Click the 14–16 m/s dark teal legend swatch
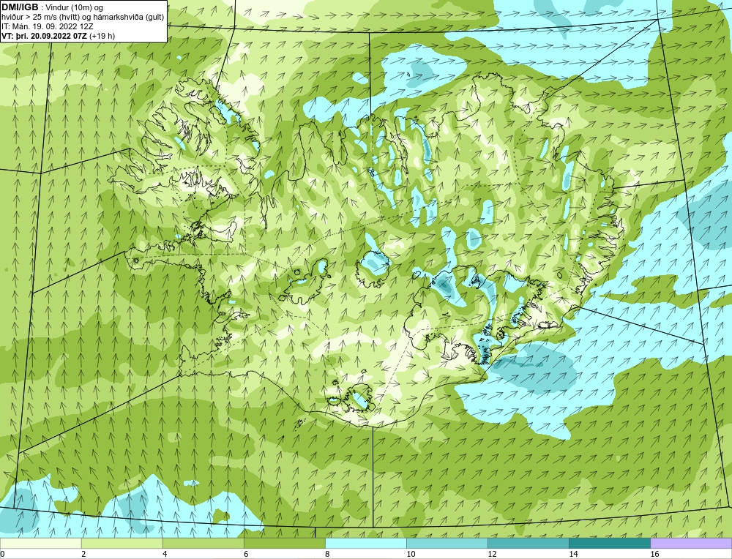The image size is (732, 559). (609, 543)
